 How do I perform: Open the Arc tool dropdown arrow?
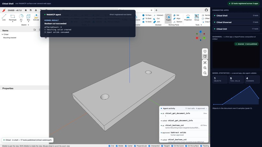click(21, 22)
